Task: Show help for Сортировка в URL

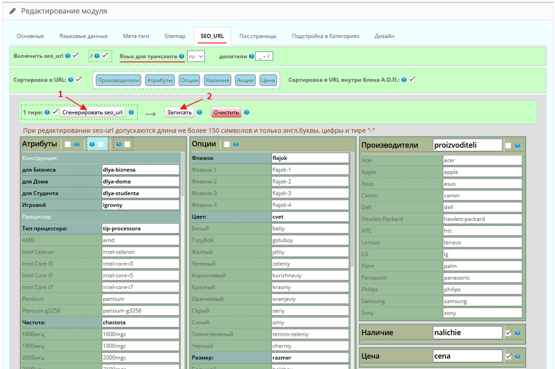Action: (71, 80)
